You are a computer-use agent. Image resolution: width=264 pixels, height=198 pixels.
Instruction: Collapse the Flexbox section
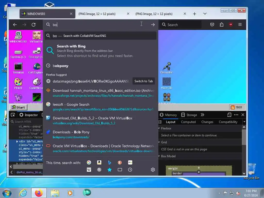[x=159, y=128]
